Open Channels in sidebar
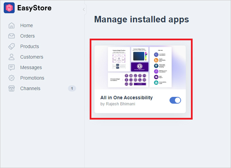Viewport: 231px width, 168px height. coord(30,88)
